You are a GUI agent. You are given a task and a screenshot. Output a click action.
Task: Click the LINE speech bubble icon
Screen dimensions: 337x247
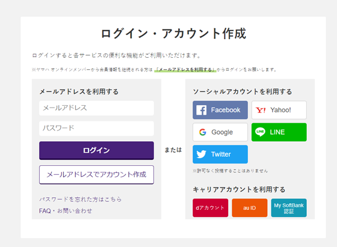(x=260, y=132)
